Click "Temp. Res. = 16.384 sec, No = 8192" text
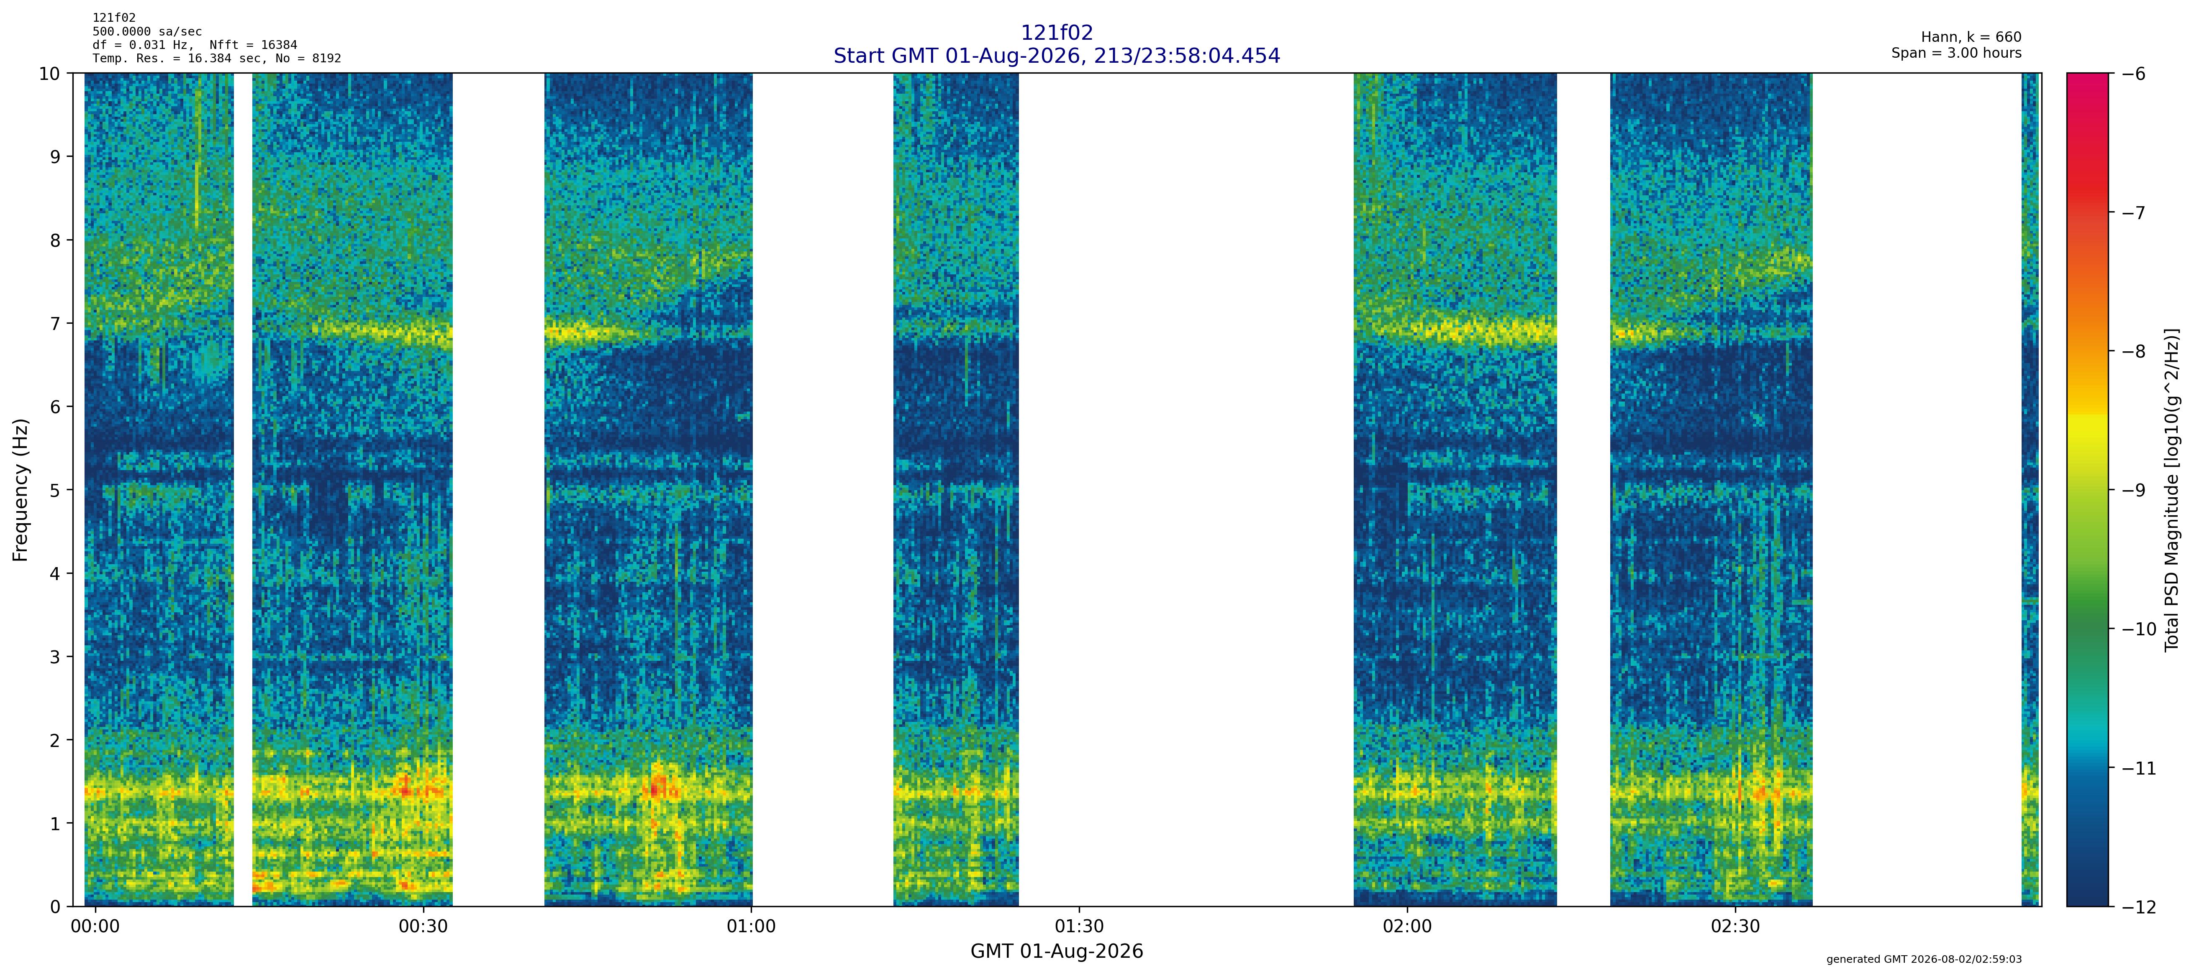The height and width of the screenshot is (977, 2194). coord(217,59)
